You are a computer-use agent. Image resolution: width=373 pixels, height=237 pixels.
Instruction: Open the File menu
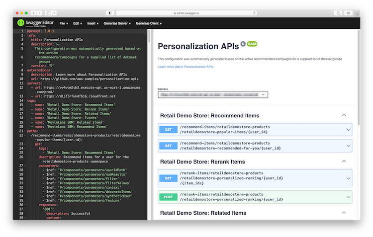pyautogui.click(x=64, y=23)
